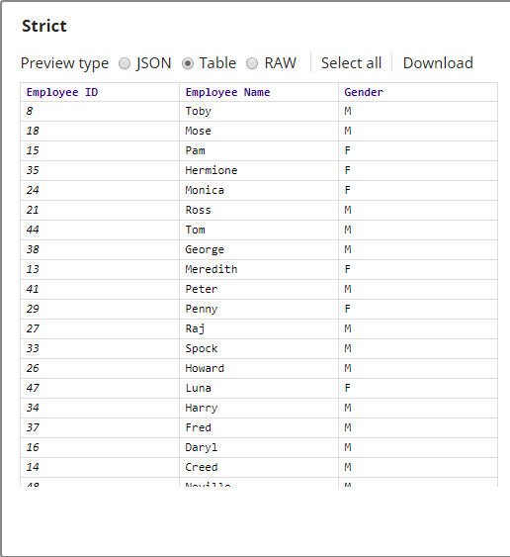Image resolution: width=510 pixels, height=557 pixels.
Task: Click the name cell Toby
Action: click(x=259, y=112)
